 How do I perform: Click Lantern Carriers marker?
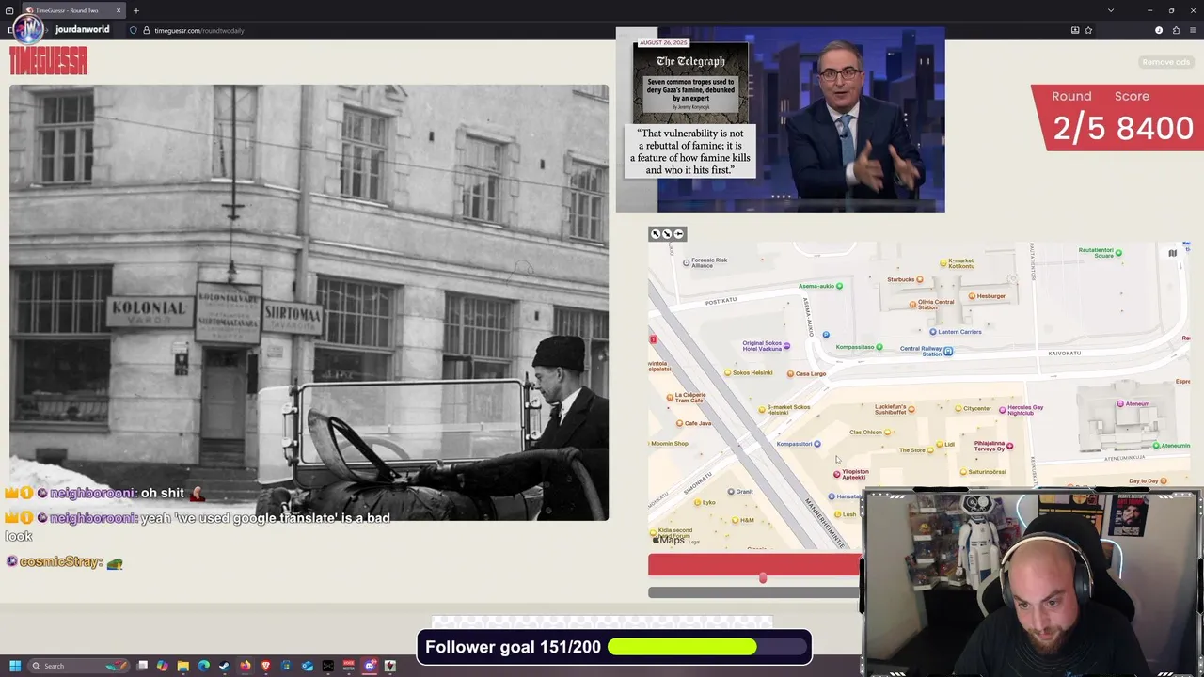(x=933, y=332)
